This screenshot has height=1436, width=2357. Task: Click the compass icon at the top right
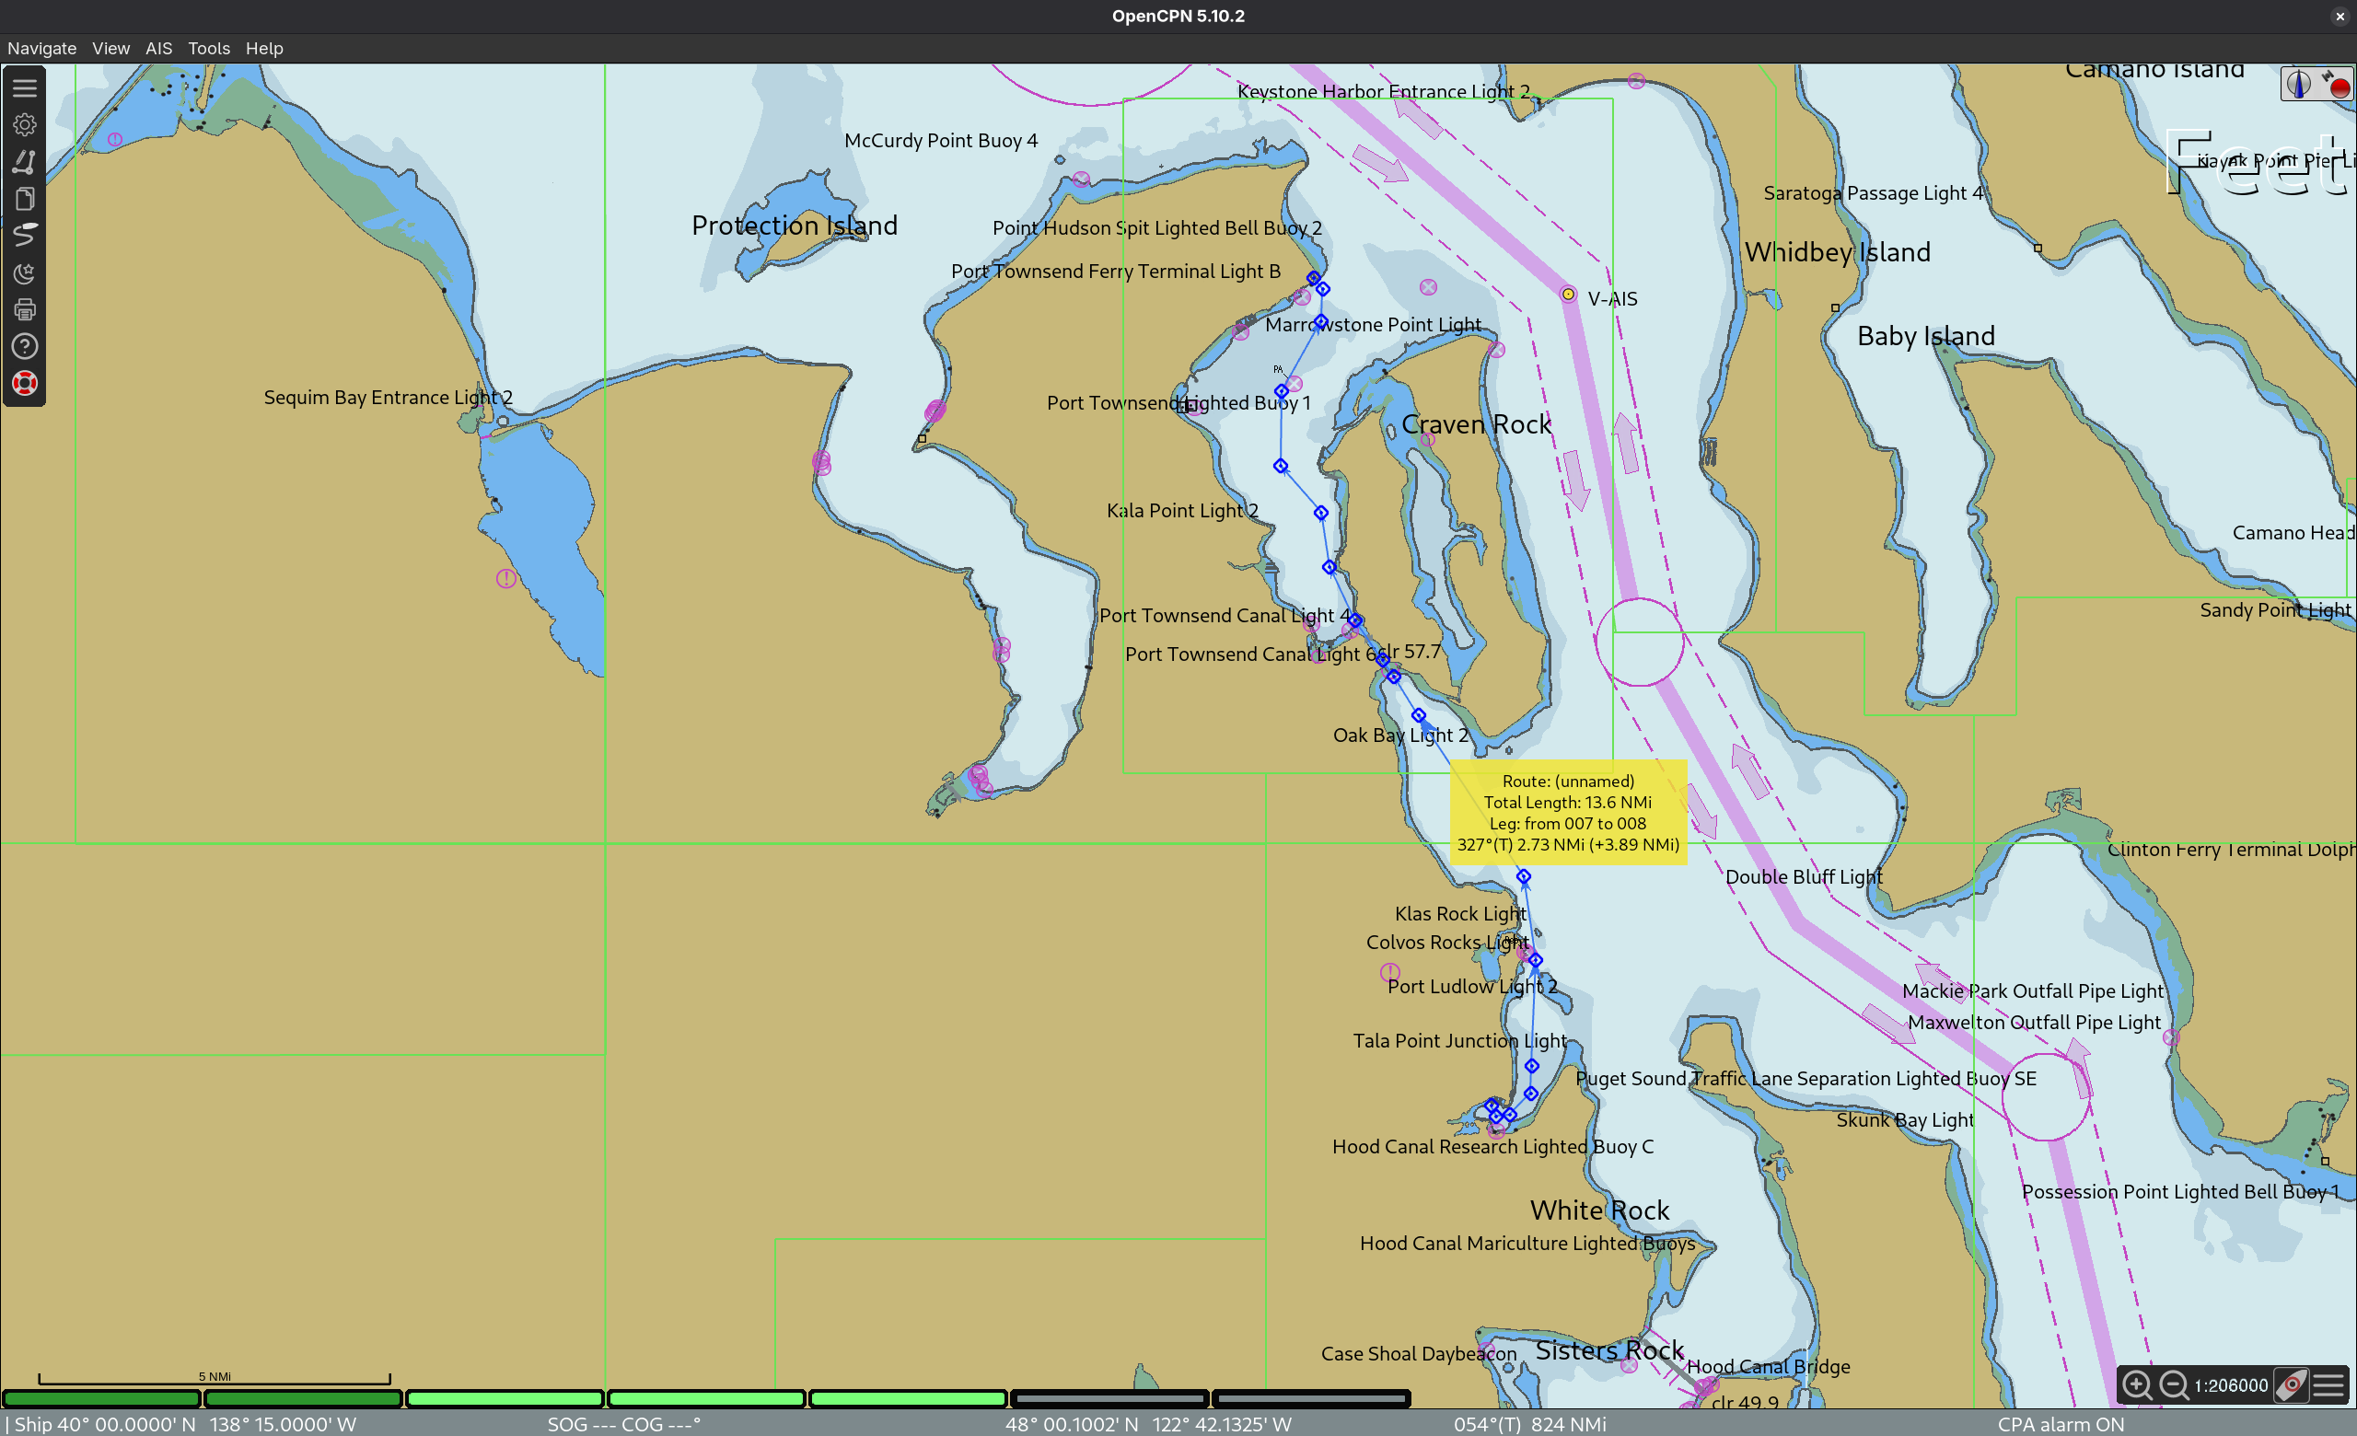[2298, 84]
